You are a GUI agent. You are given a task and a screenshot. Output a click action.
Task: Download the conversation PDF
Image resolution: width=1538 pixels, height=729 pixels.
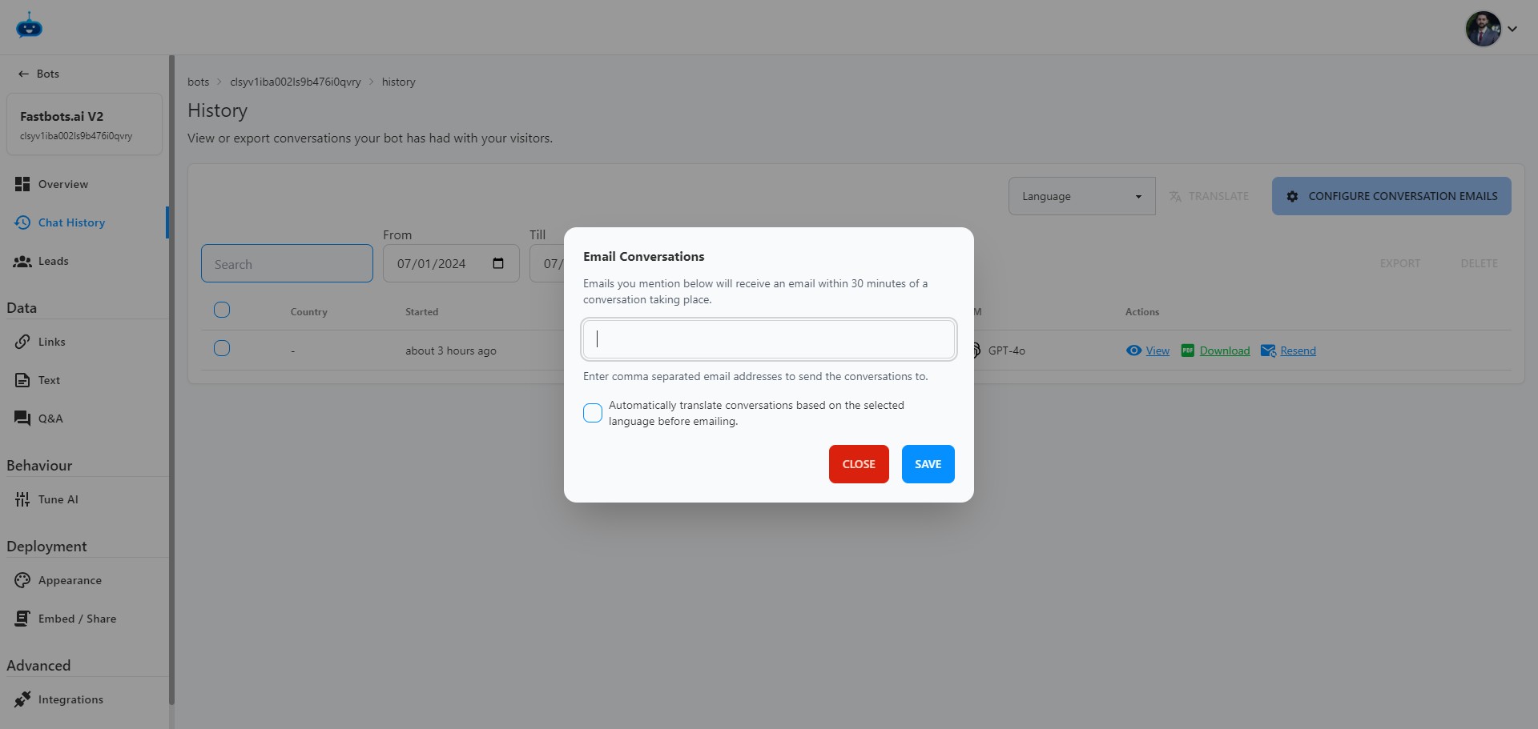click(x=1225, y=350)
